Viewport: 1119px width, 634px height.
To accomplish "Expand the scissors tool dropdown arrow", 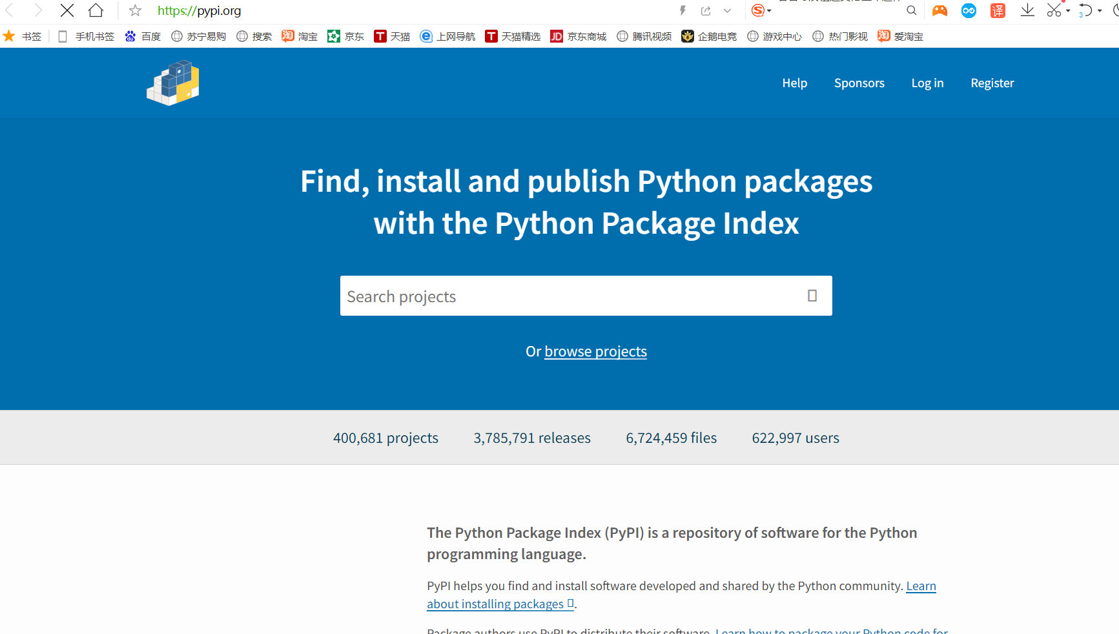I will [x=1069, y=11].
